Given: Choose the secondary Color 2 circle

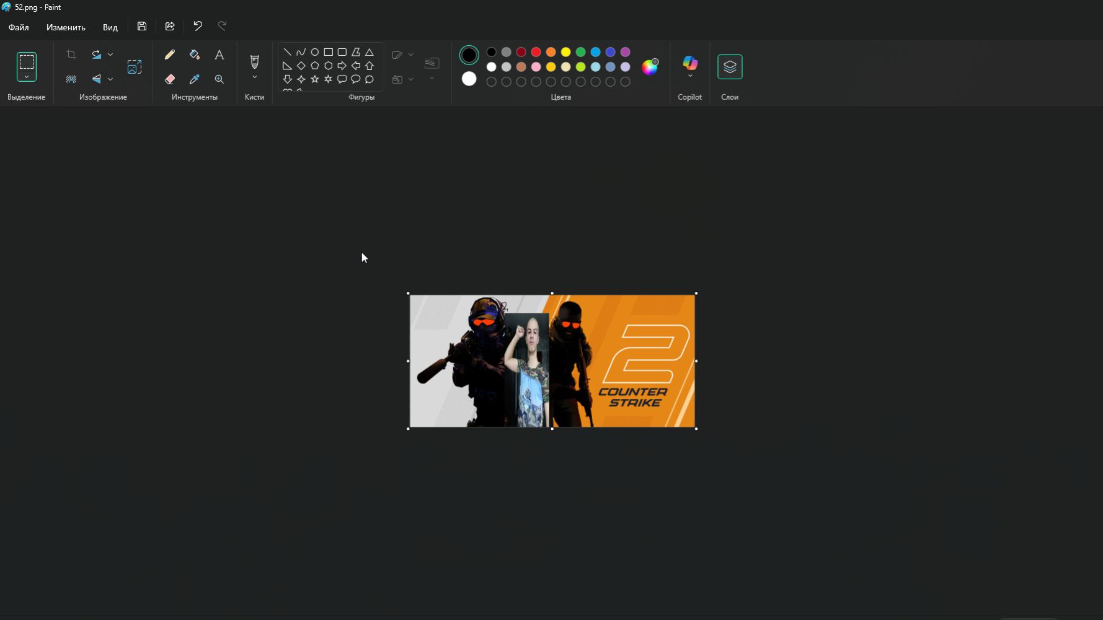Looking at the screenshot, I should point(469,79).
